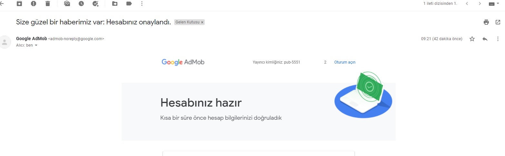Go to the newer conversation arrow
The width and height of the screenshot is (505, 156).
[467, 4]
